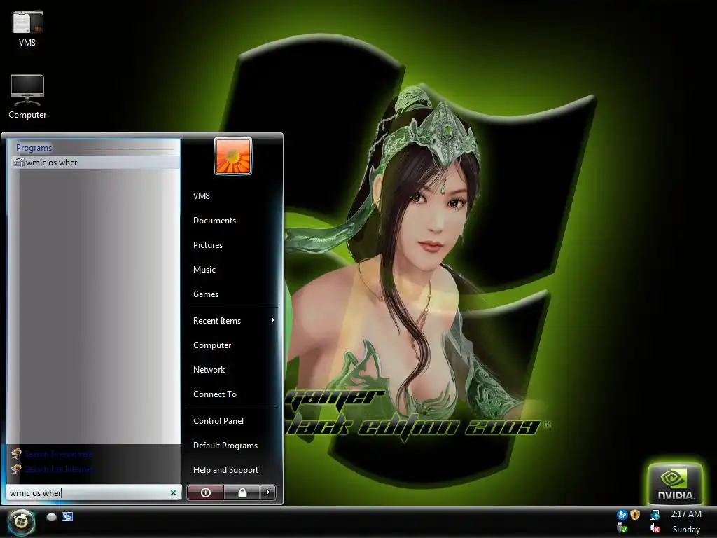
Task: Click the Search the Internet link
Action: (x=59, y=469)
